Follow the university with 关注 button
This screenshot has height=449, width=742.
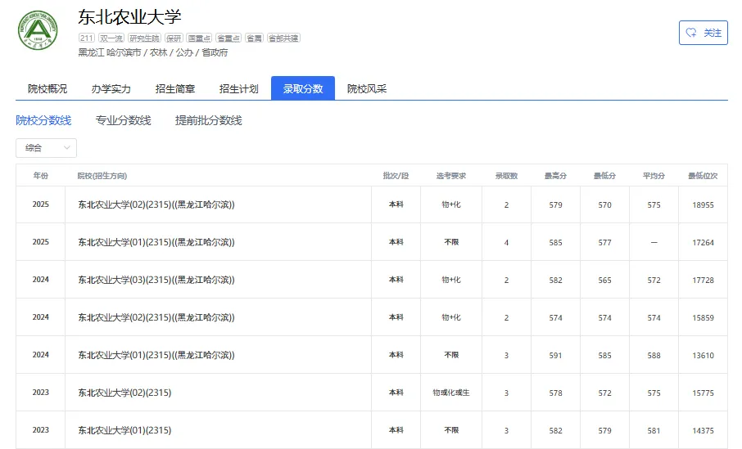(x=704, y=33)
